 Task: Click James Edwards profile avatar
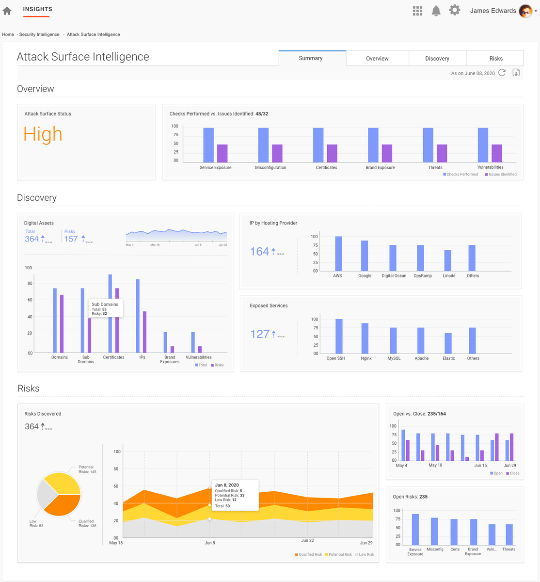click(525, 11)
